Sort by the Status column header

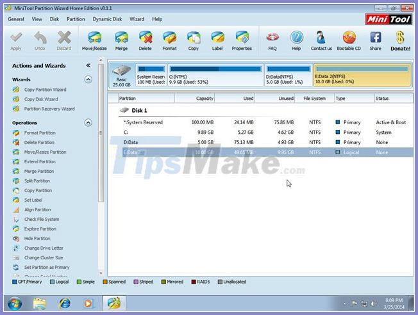394,98
